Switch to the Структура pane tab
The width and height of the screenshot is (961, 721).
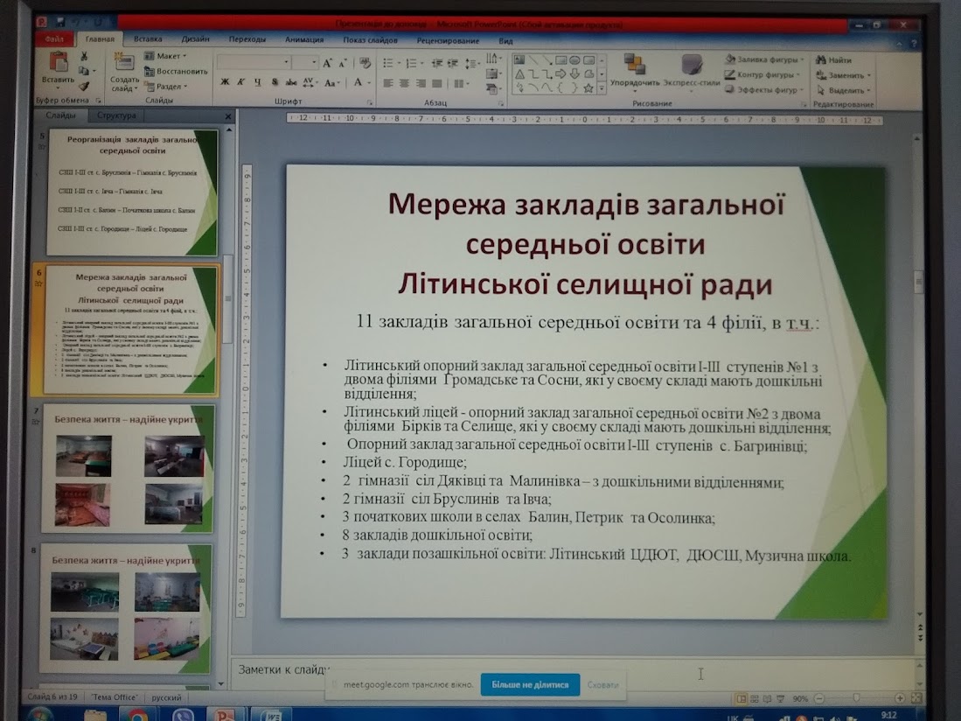point(116,115)
